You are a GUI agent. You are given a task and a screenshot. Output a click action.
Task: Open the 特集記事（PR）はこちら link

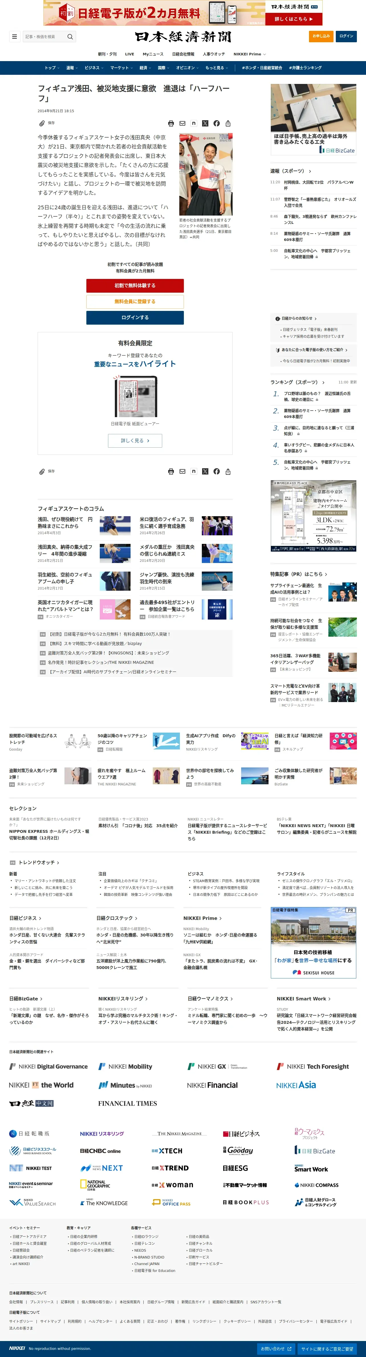tap(299, 574)
